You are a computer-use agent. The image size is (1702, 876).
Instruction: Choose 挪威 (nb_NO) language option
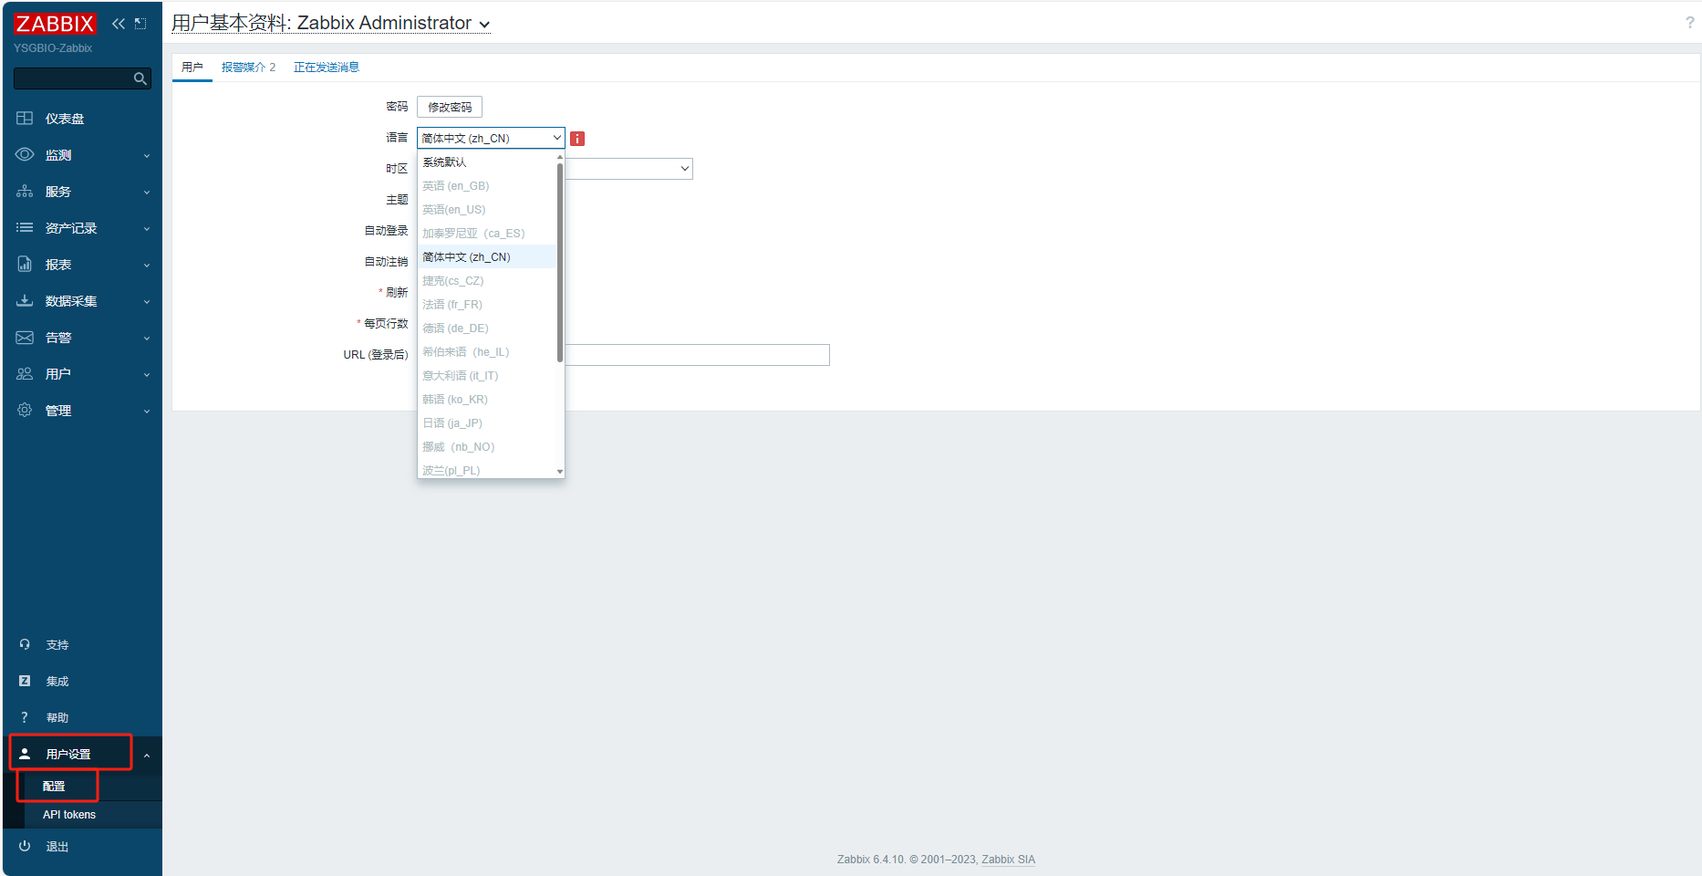(487, 447)
